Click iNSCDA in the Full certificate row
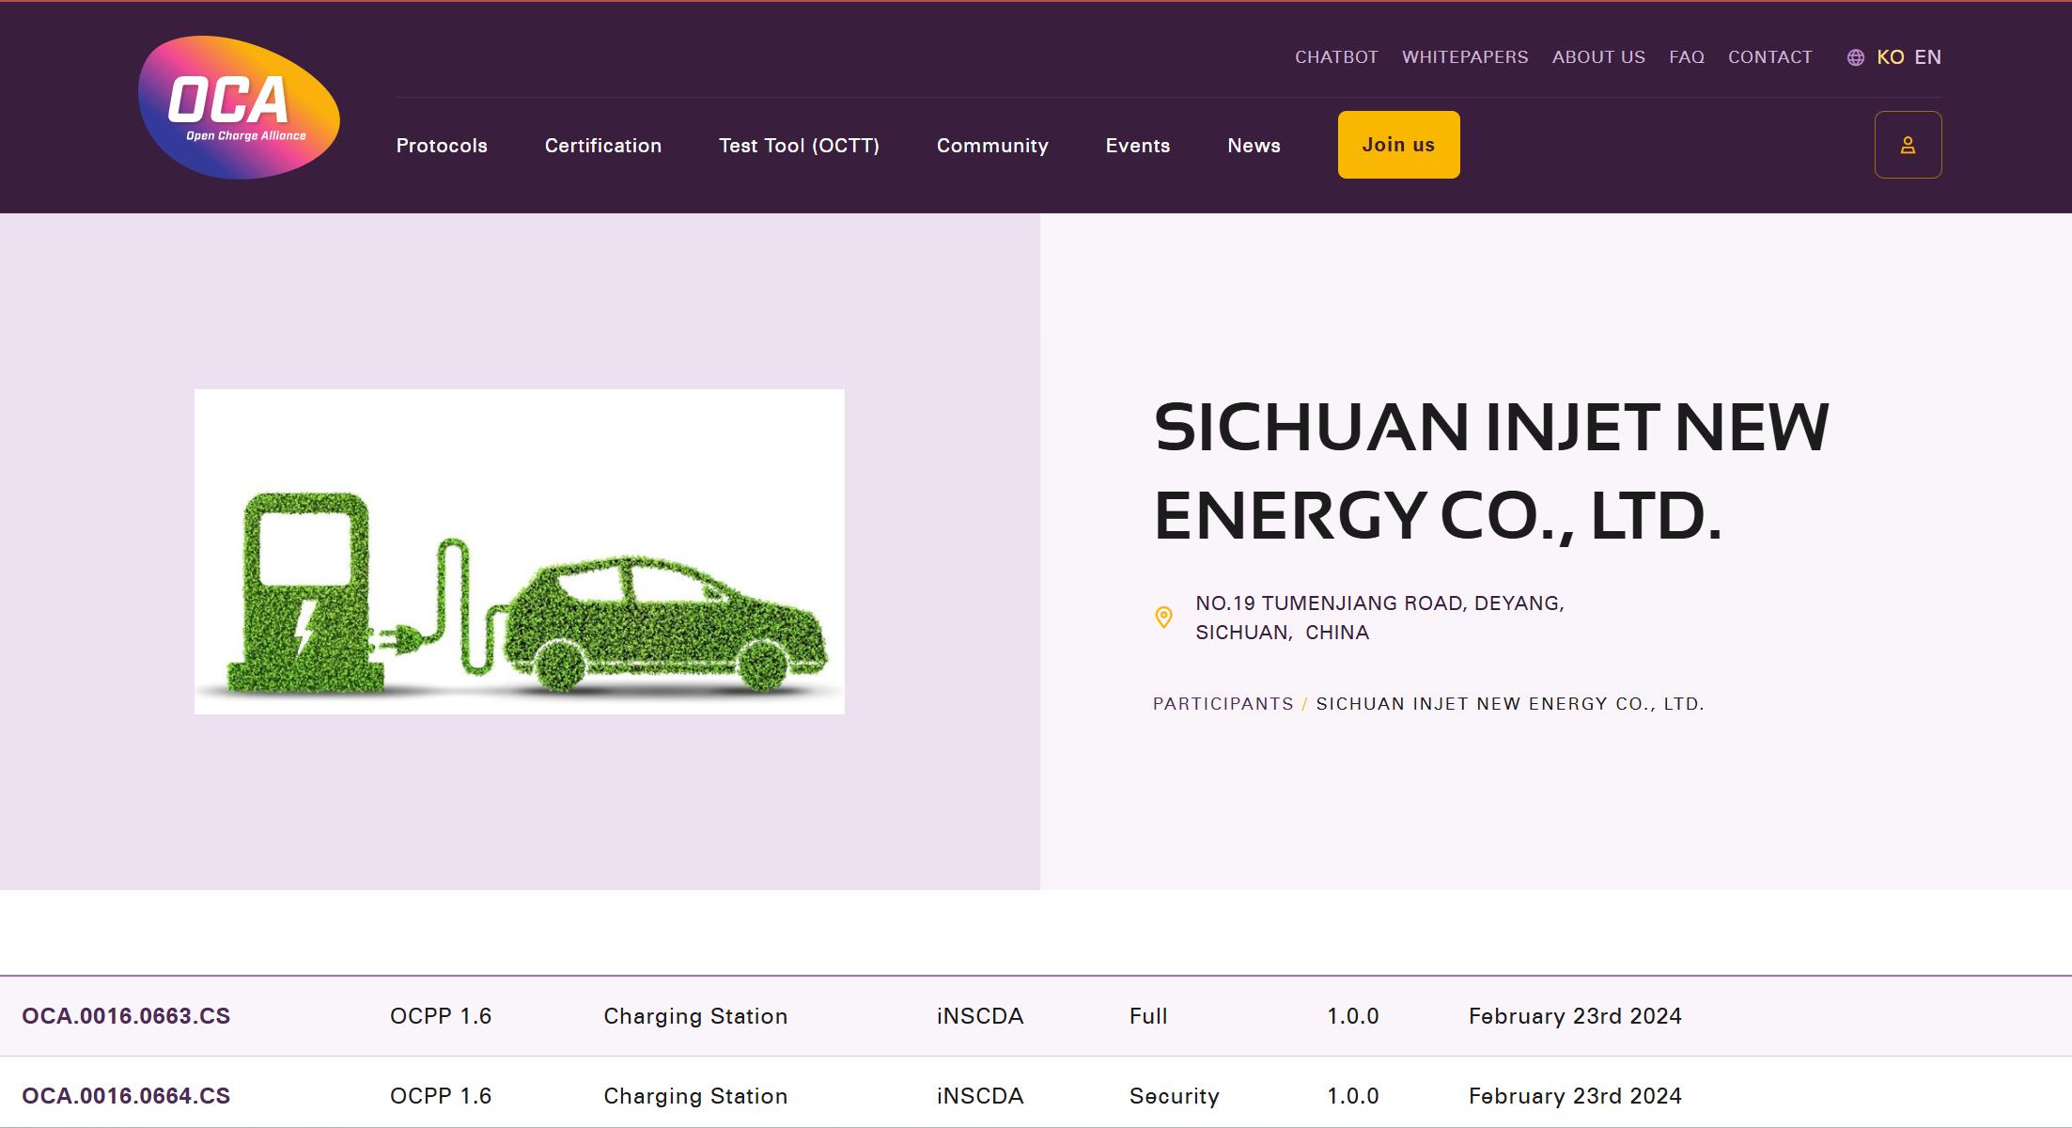 (x=980, y=1016)
